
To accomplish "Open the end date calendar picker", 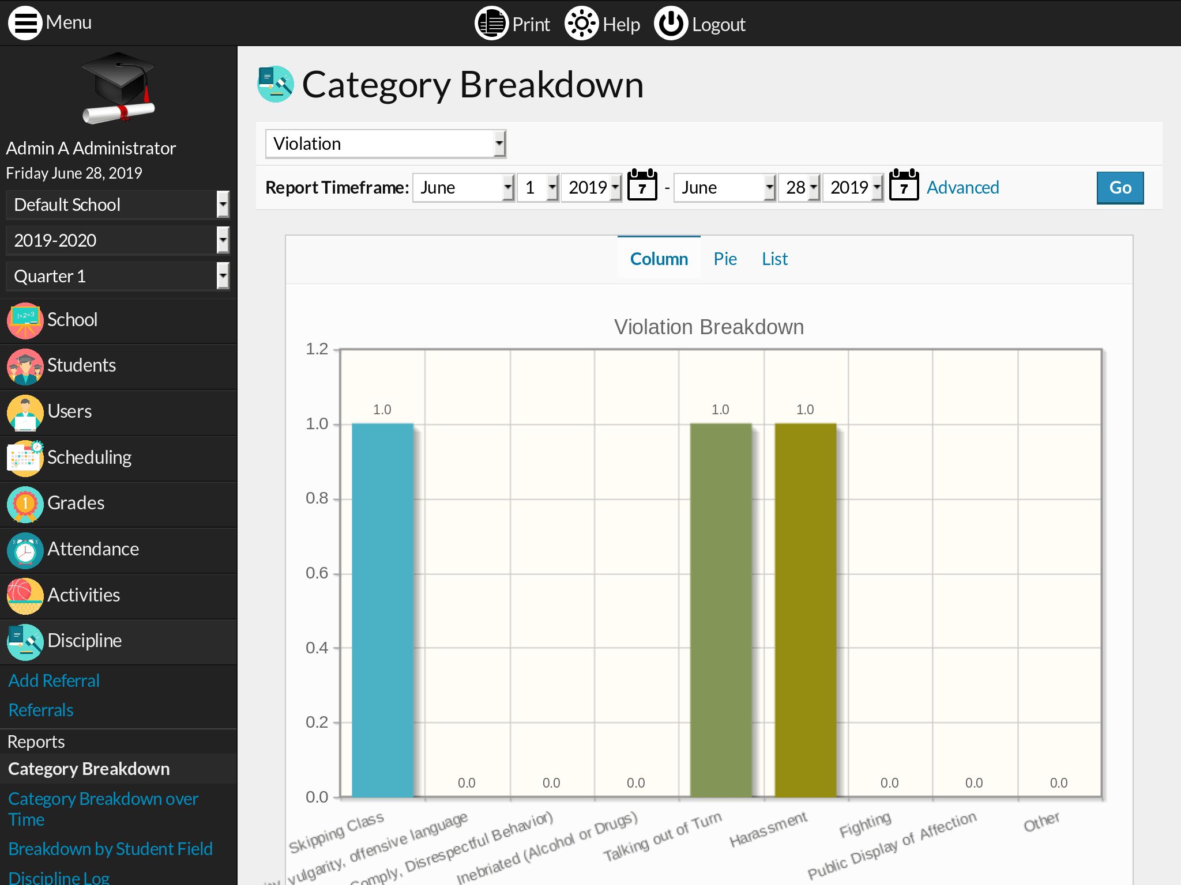I will tap(904, 186).
